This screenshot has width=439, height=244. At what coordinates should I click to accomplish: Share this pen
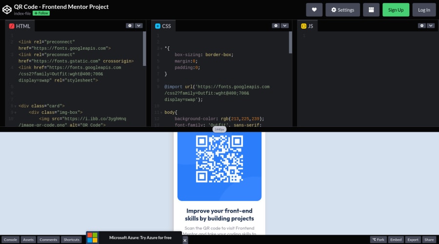point(429,240)
